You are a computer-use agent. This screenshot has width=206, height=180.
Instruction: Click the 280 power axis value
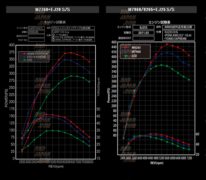(114, 86)
